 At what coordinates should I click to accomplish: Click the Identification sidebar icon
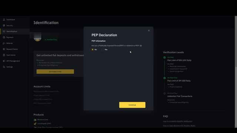click(4, 31)
